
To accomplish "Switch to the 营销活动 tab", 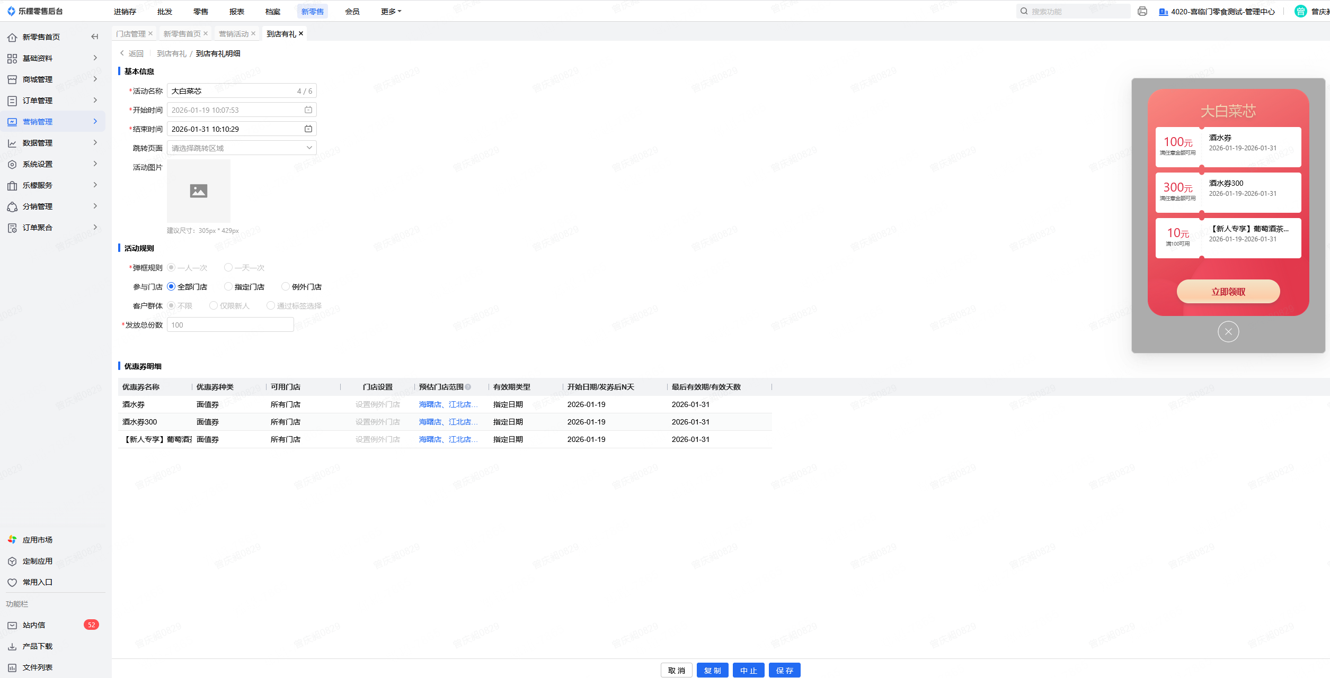I will [x=234, y=33].
